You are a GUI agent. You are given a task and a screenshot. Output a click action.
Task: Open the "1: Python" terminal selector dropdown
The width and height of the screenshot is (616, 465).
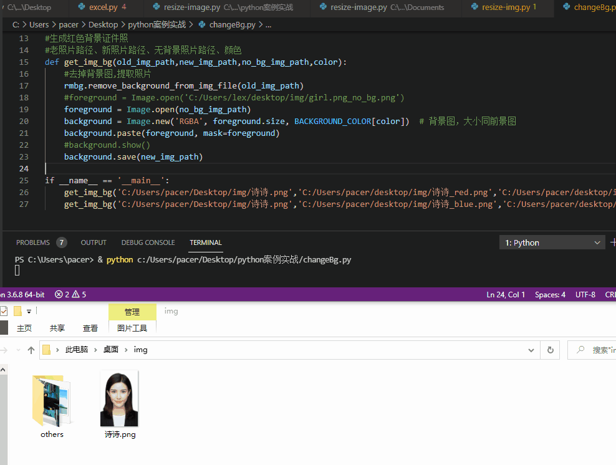552,242
